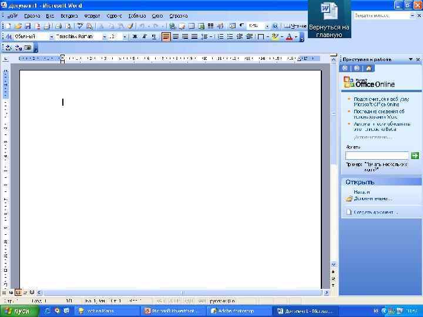Open the zoom percentage dropdown
The image size is (423, 317).
point(267,26)
